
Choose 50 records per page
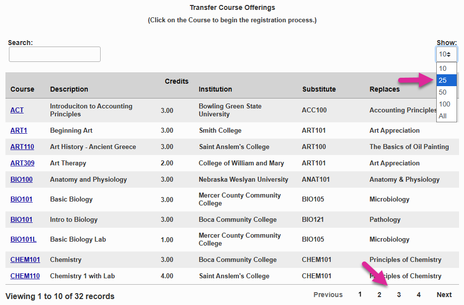[443, 92]
